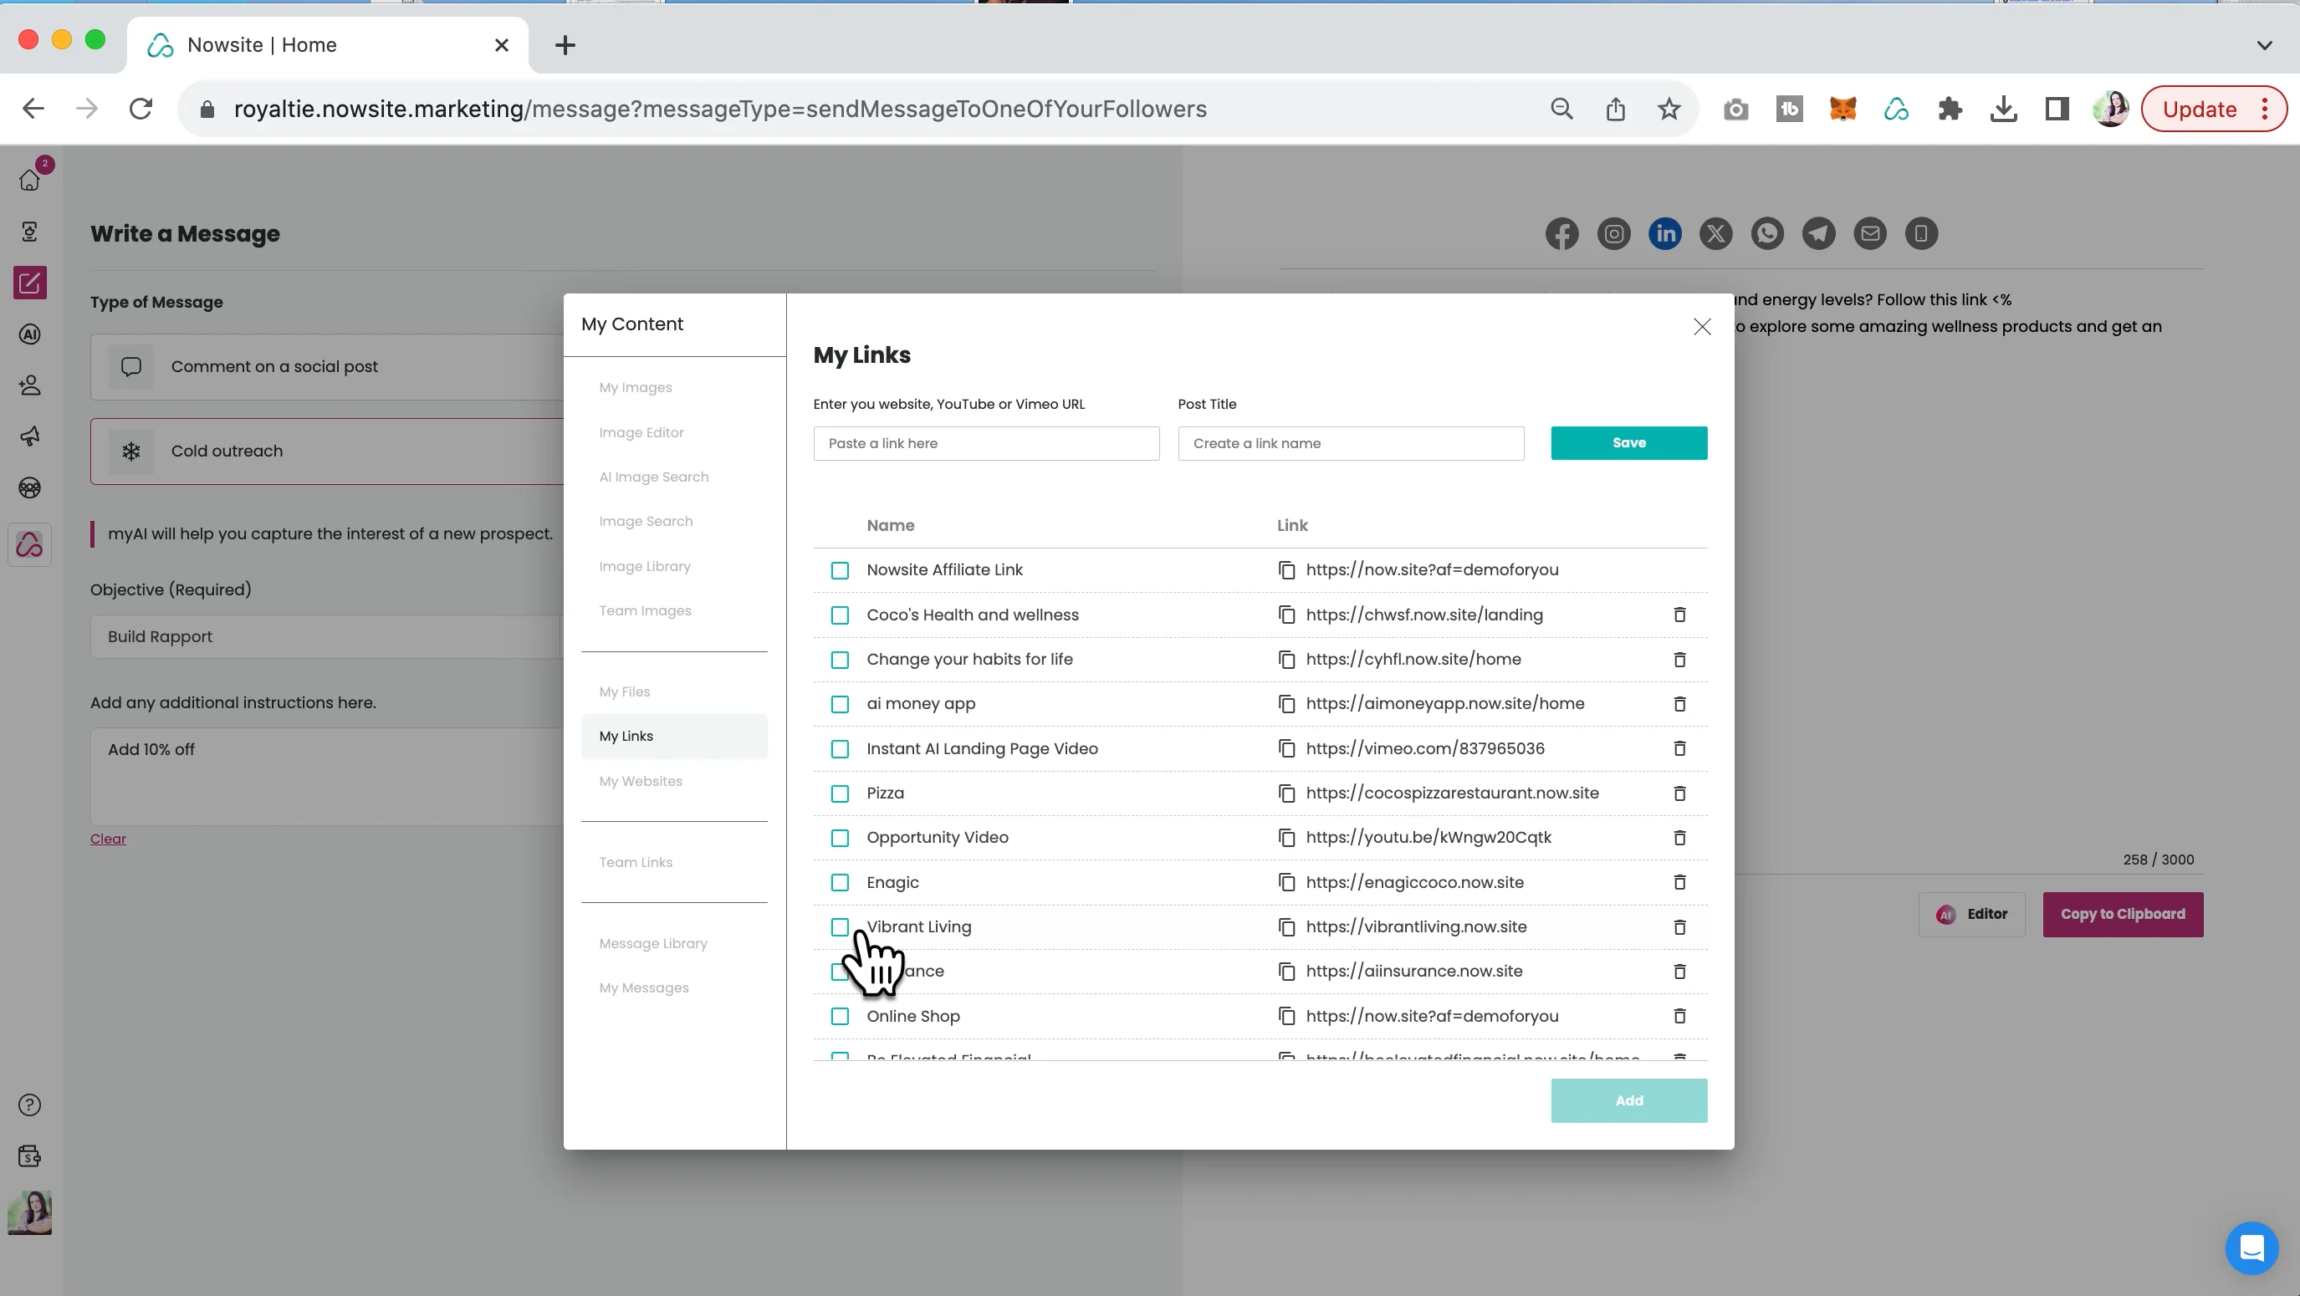Screen dimensions: 2300x1296
Task: Click the megaphone campaigns icon in sidebar
Action: [x=29, y=436]
